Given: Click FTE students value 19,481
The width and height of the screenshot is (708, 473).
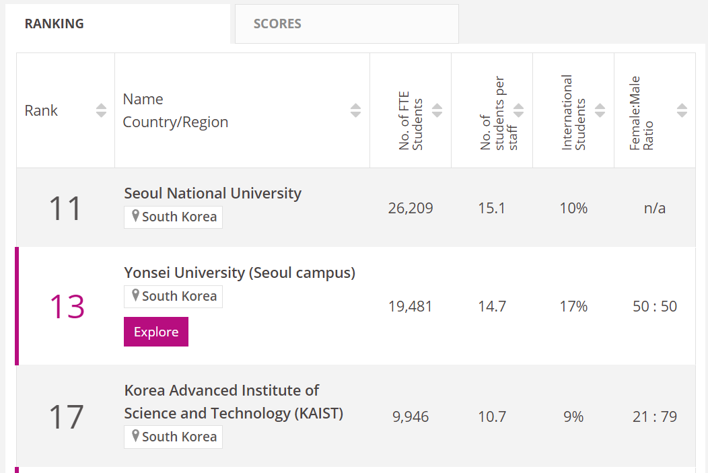Looking at the screenshot, I should tap(411, 307).
